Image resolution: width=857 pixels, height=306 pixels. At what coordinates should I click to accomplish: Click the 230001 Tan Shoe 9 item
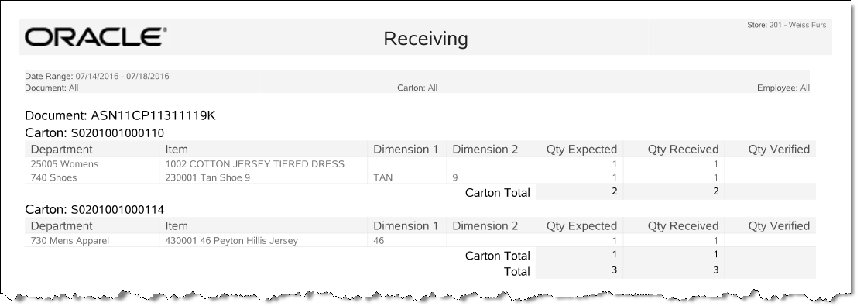click(x=207, y=177)
